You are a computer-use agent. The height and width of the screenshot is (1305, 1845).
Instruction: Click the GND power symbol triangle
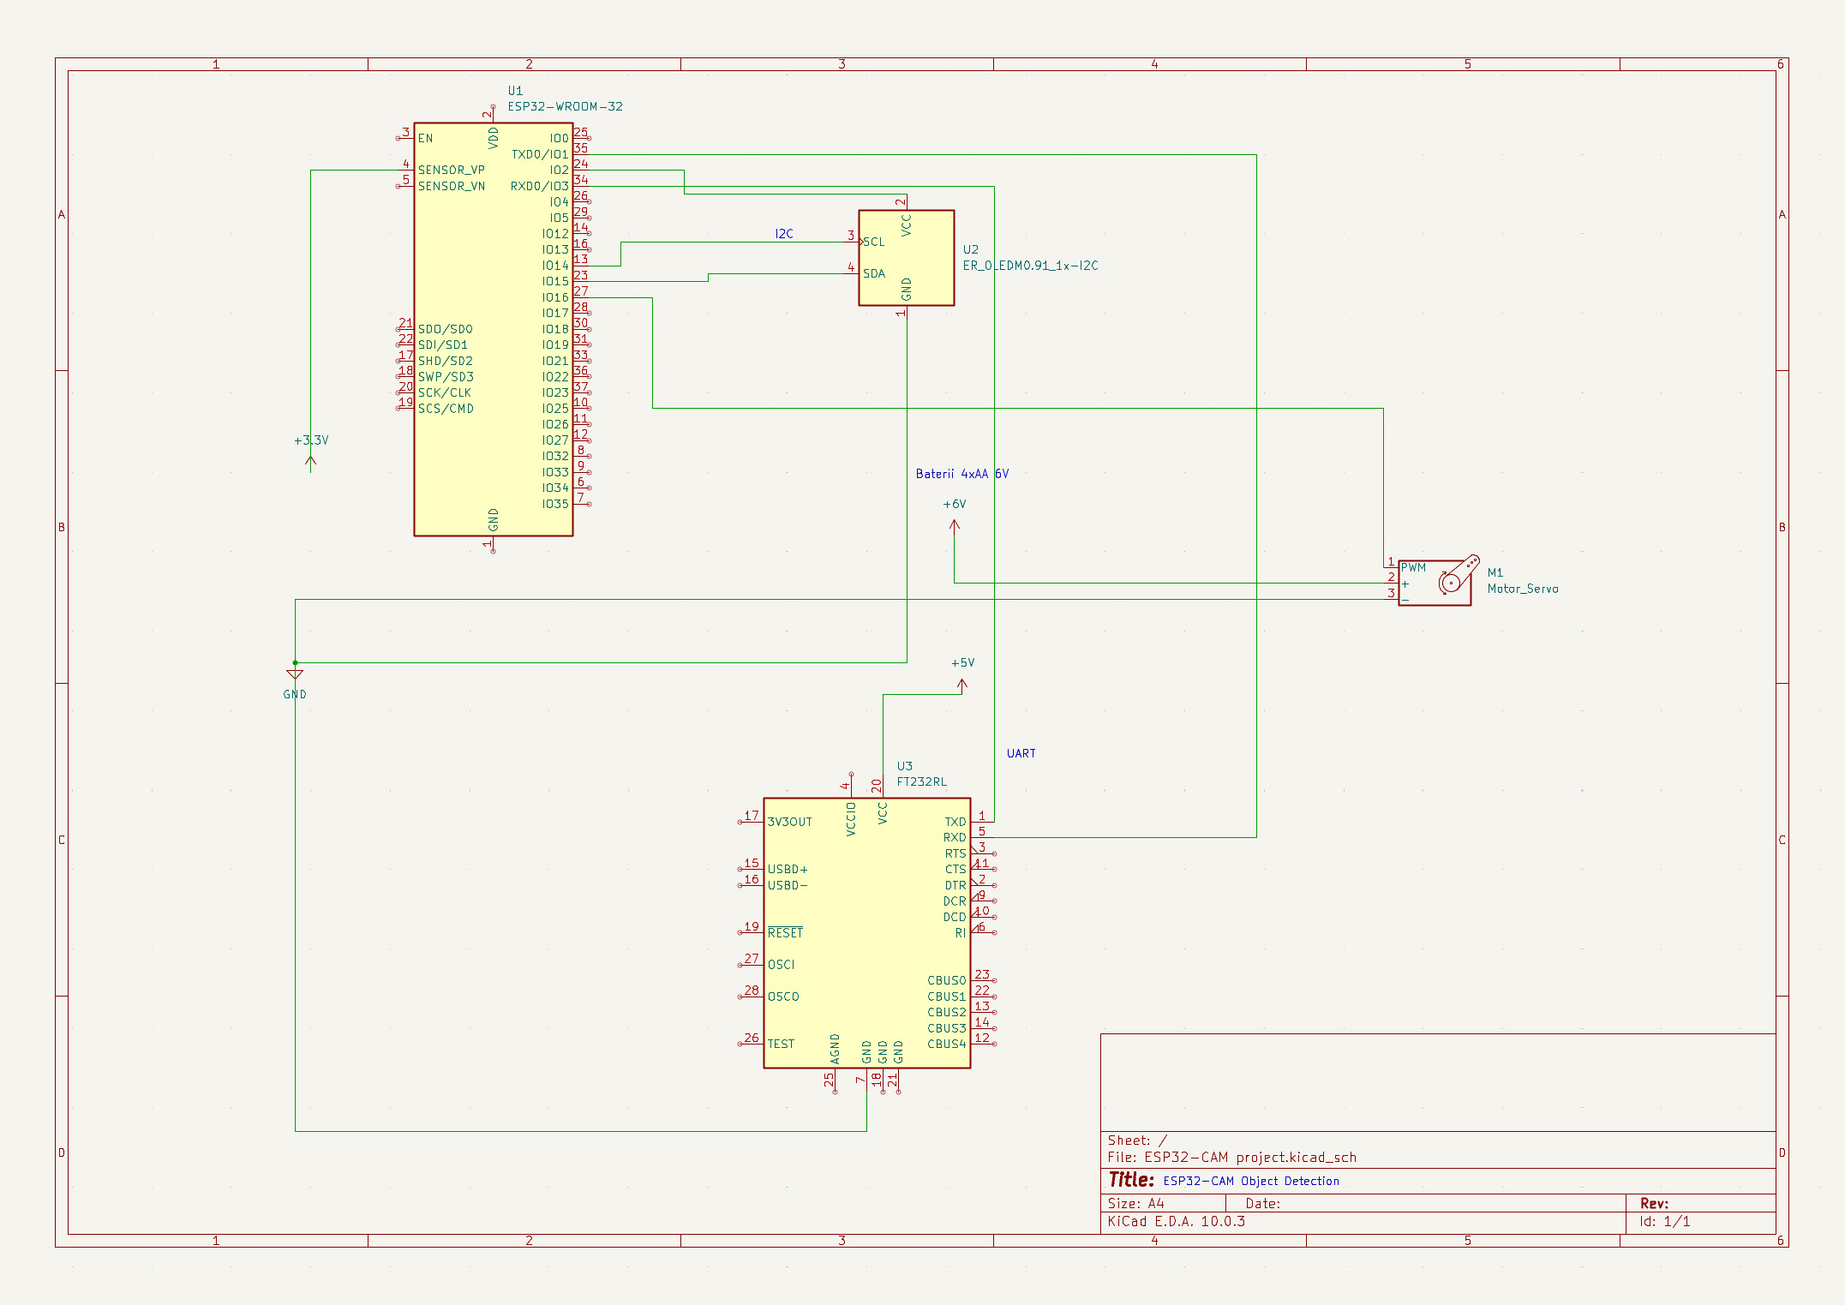click(295, 674)
